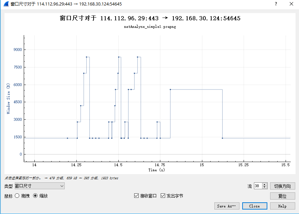Click the question mark help icon in title bar
This screenshot has width=299, height=214.
pos(276,4)
